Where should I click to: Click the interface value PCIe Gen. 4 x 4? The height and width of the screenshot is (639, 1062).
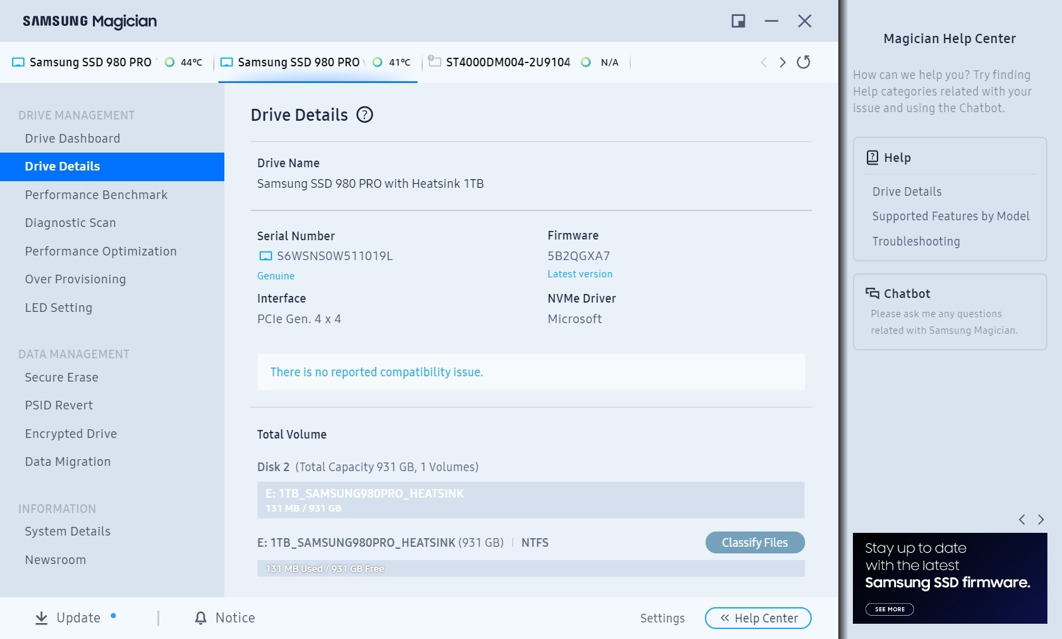[x=299, y=319]
